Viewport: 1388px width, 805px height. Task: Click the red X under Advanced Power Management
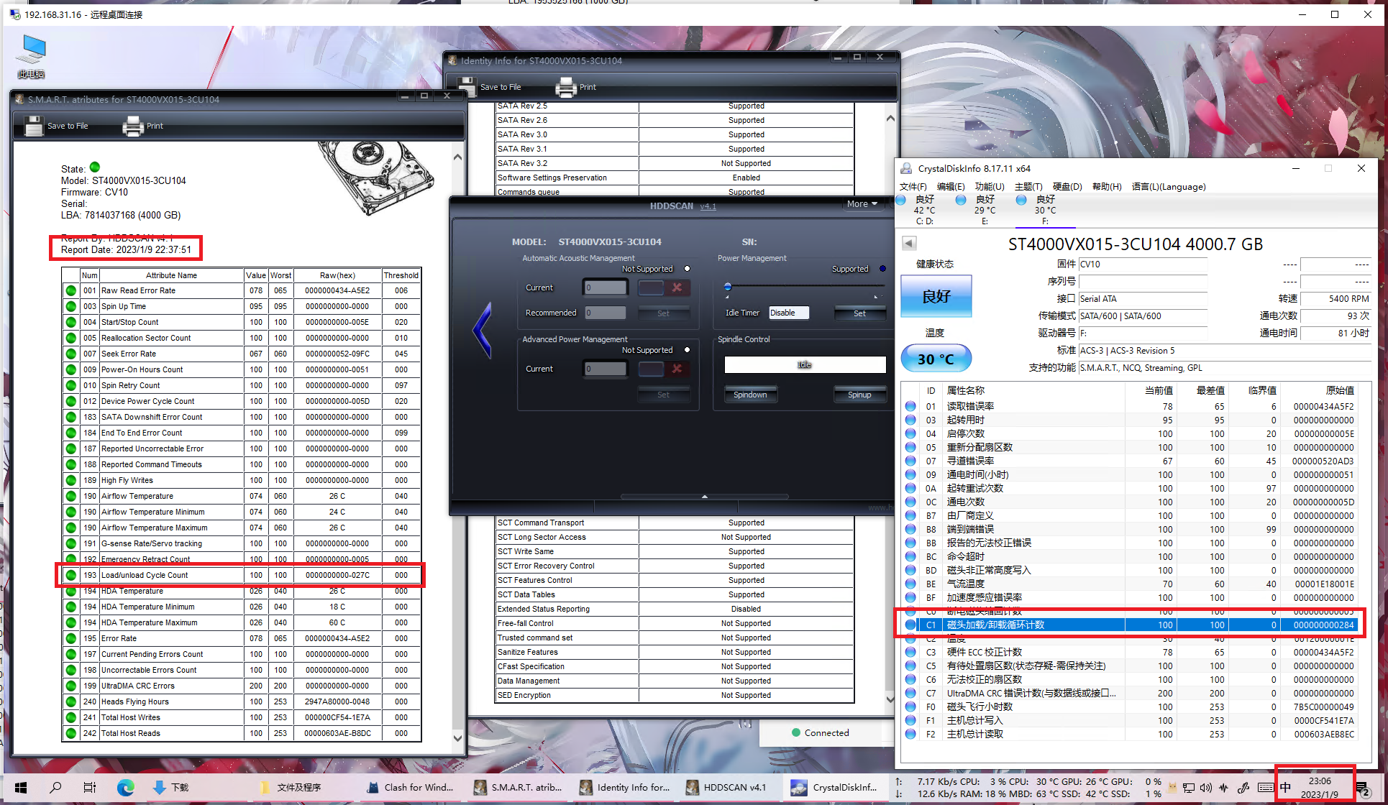pos(677,369)
